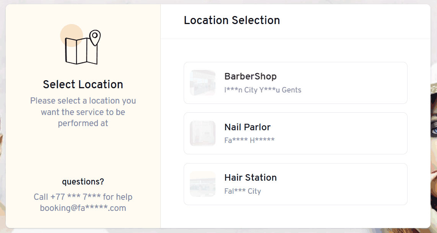Click the Location Selection heading
The height and width of the screenshot is (233, 437).
tap(232, 20)
